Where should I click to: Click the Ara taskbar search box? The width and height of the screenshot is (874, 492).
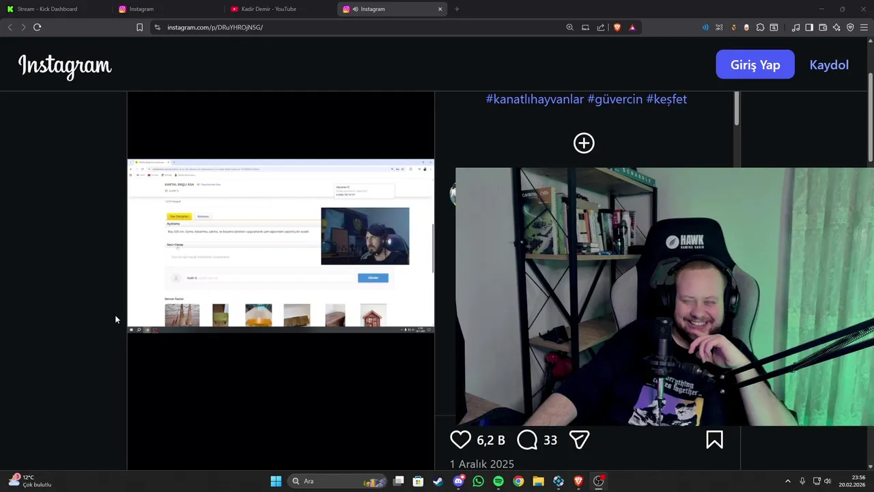click(338, 481)
